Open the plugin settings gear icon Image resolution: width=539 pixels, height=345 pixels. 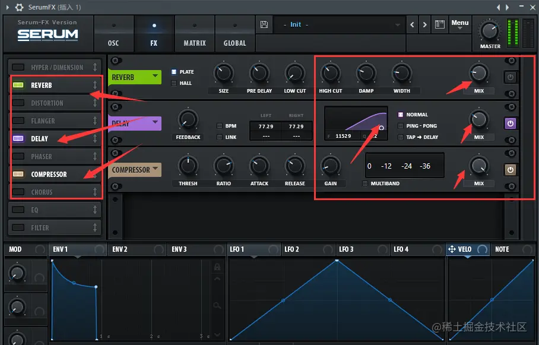click(19, 7)
